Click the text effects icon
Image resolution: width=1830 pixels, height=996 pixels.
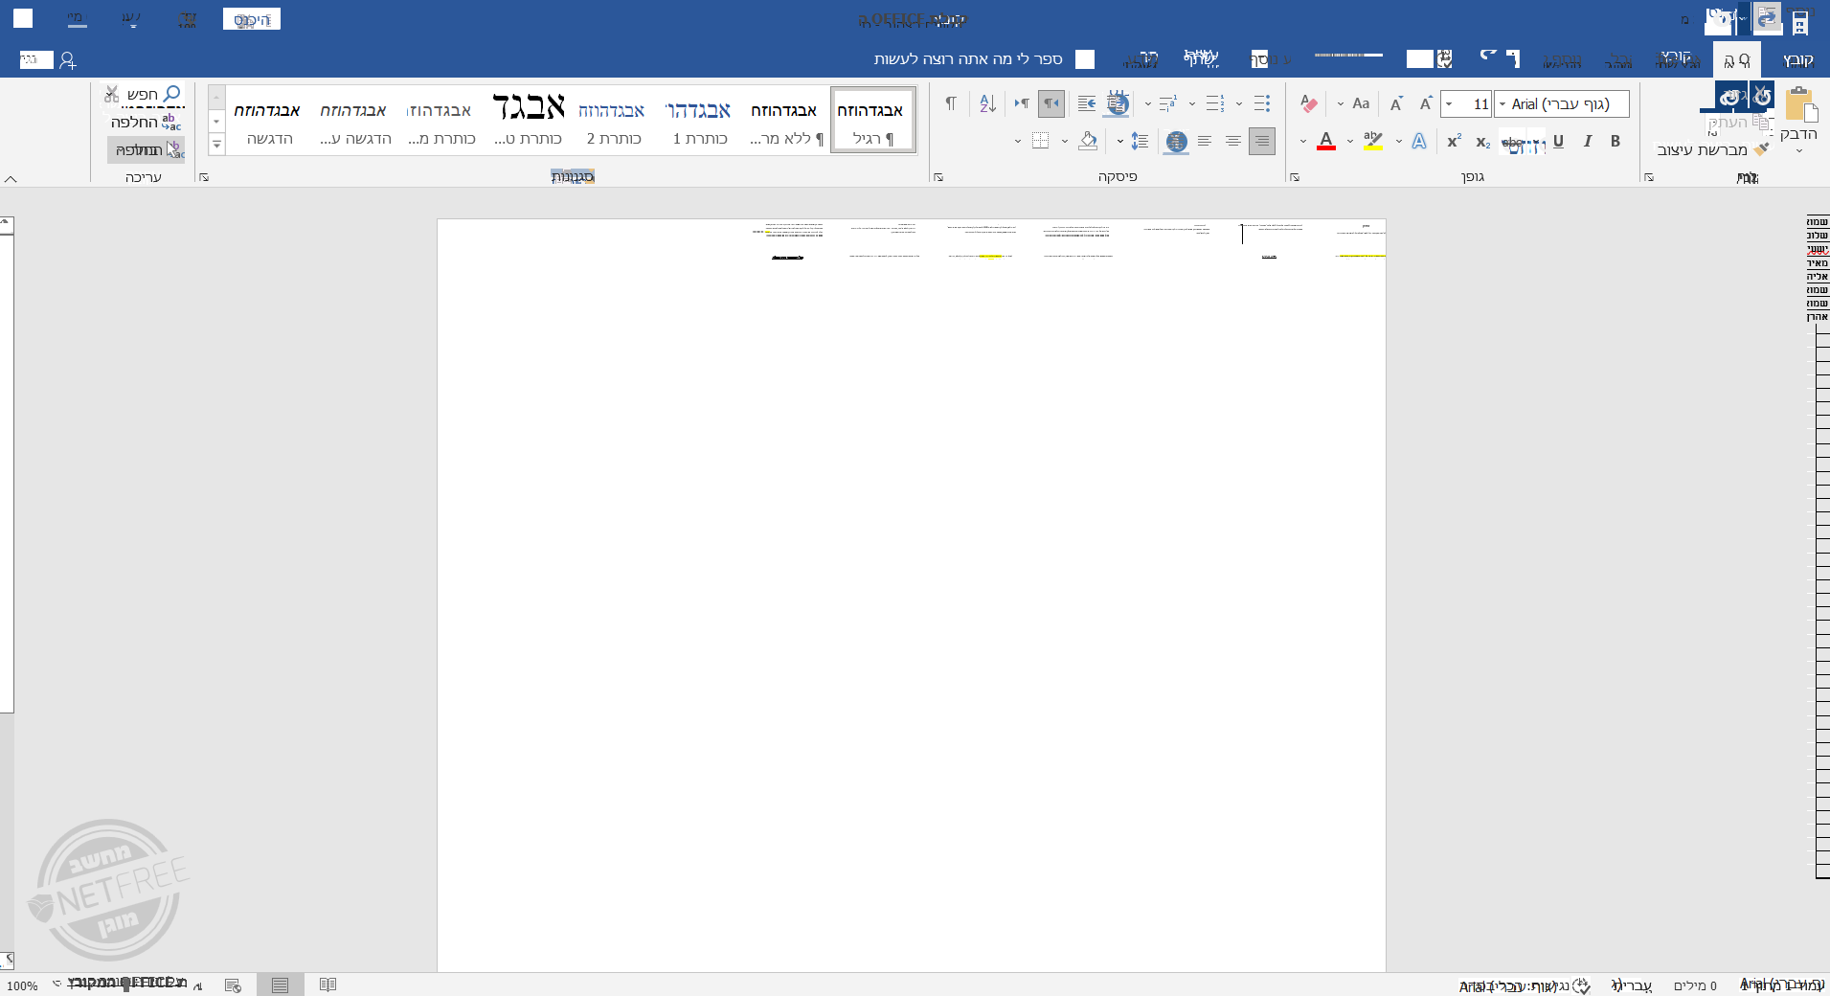[x=1419, y=142]
